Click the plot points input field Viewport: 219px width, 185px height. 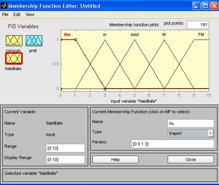click(x=198, y=25)
